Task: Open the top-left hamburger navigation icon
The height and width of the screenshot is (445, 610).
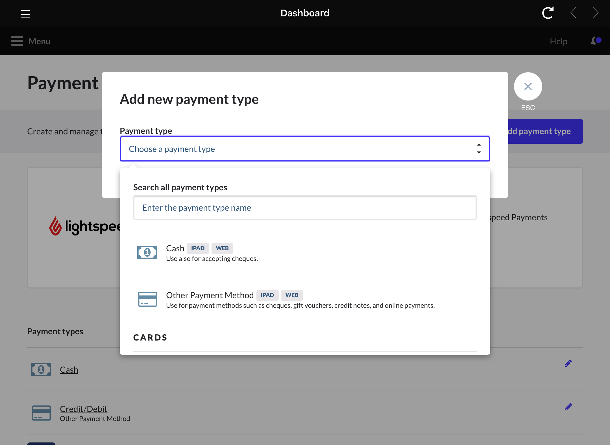Action: (25, 14)
